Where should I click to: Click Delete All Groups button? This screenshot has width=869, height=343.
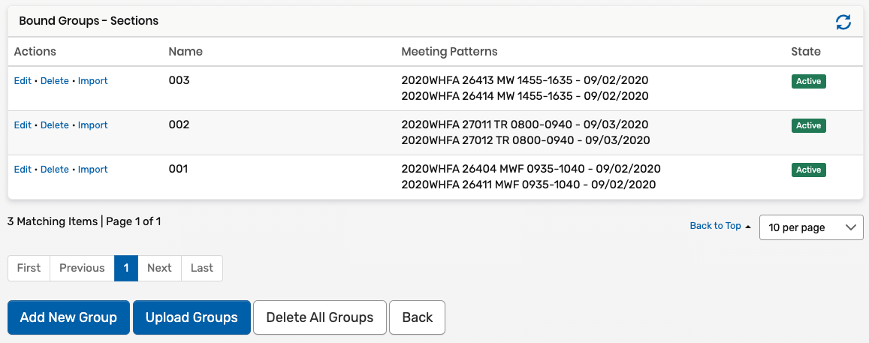[320, 317]
